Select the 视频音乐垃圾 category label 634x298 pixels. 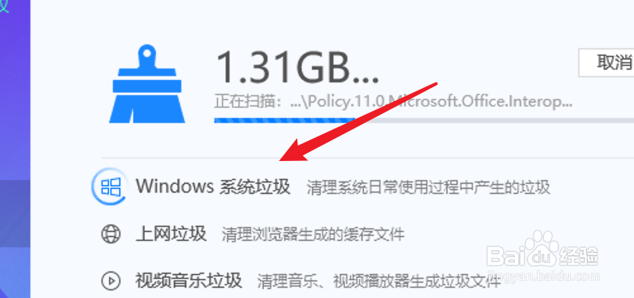click(188, 280)
